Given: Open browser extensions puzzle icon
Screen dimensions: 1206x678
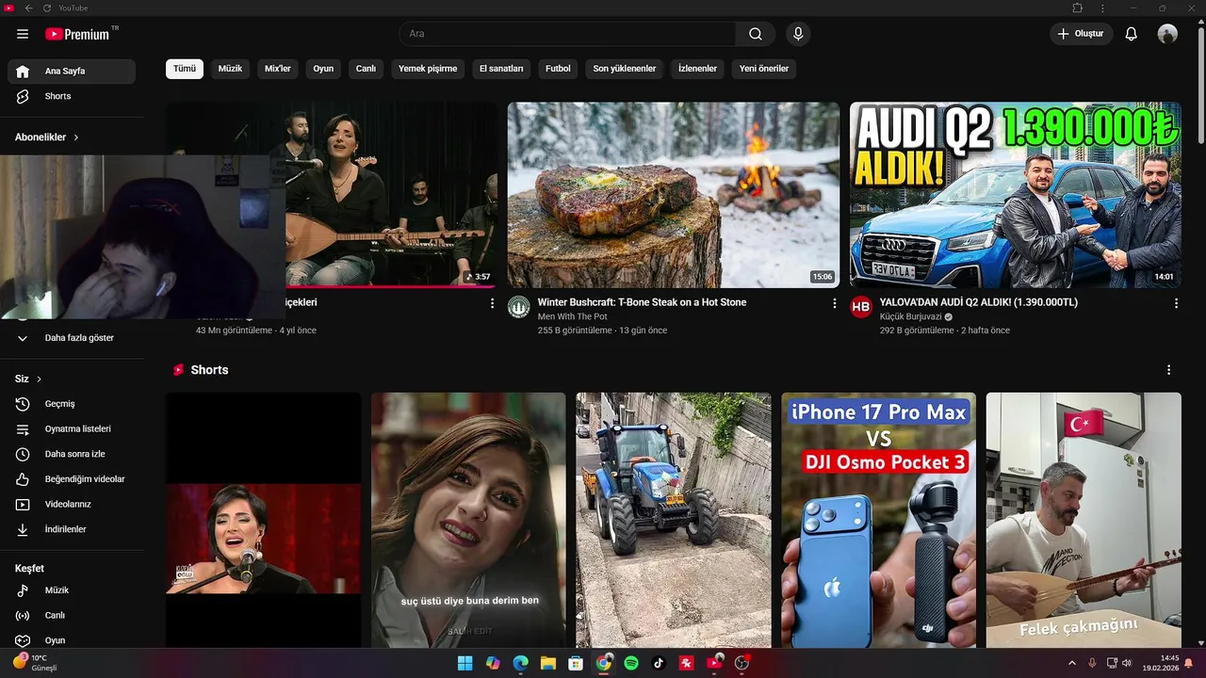Looking at the screenshot, I should (1078, 8).
